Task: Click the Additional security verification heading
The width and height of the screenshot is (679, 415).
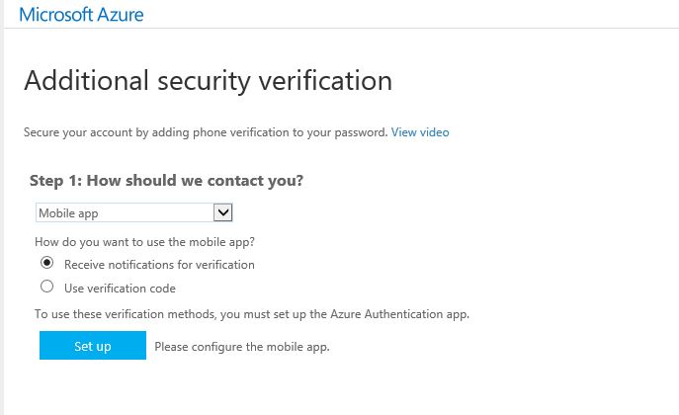Action: click(208, 80)
